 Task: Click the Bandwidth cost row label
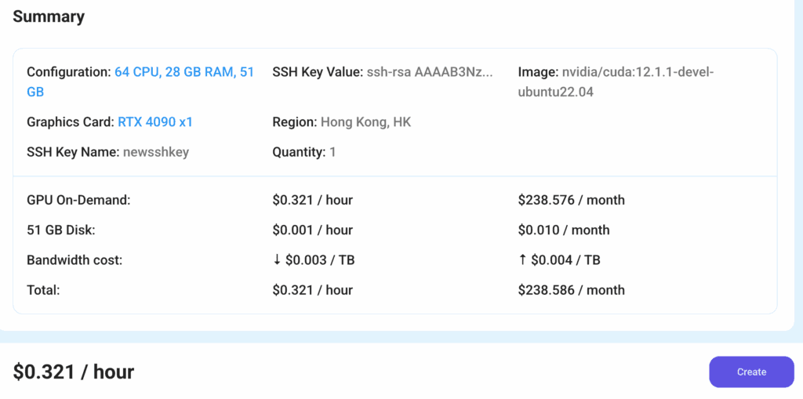tap(74, 260)
